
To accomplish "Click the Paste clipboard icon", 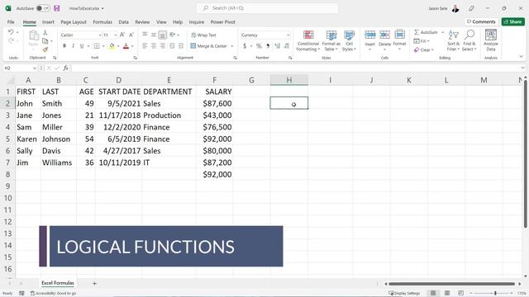I will pyautogui.click(x=33, y=35).
